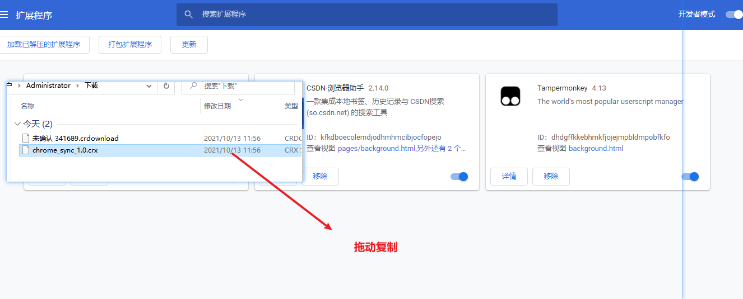Click 移除 on the Tampermonkey card
Screen dimensions: 743x299
(551, 177)
